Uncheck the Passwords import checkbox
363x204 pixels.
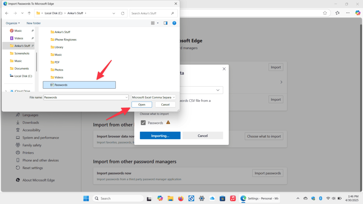(x=143, y=123)
